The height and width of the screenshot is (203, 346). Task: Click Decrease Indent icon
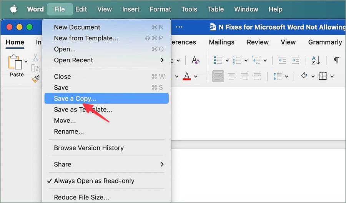tap(283, 60)
